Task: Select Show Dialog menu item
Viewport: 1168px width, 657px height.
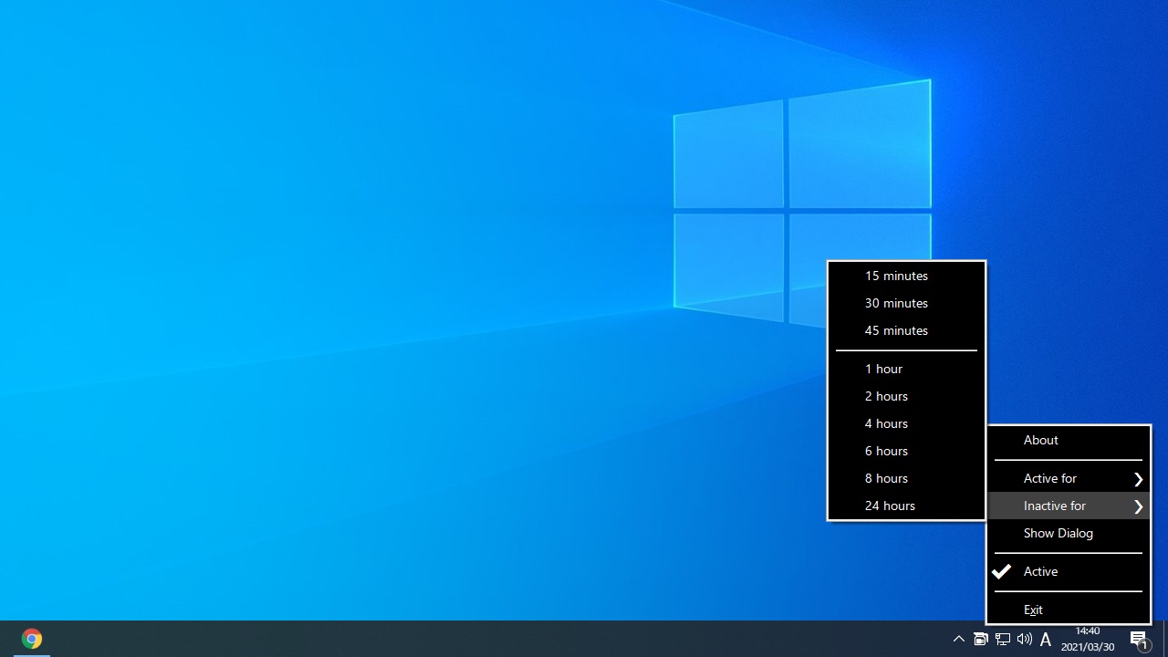Action: point(1069,533)
